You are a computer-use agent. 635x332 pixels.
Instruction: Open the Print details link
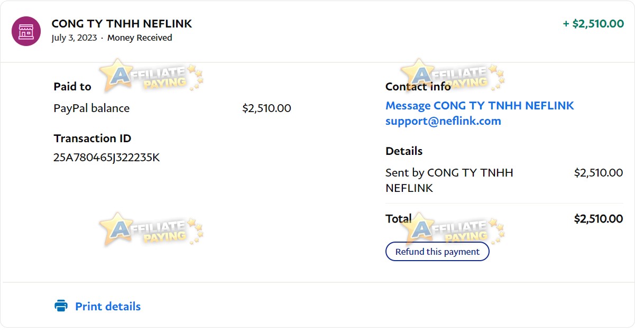[108, 307]
